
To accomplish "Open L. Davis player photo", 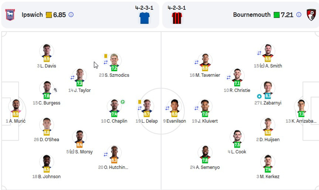I will pos(47,50).
